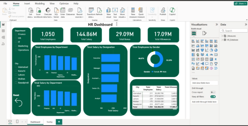Expand the _Measures table
This screenshot has height=126, width=248.
coord(222,36)
